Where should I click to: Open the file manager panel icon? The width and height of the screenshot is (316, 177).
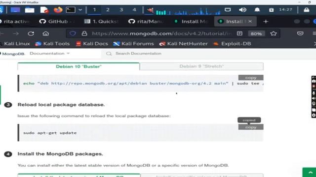pos(30,10)
